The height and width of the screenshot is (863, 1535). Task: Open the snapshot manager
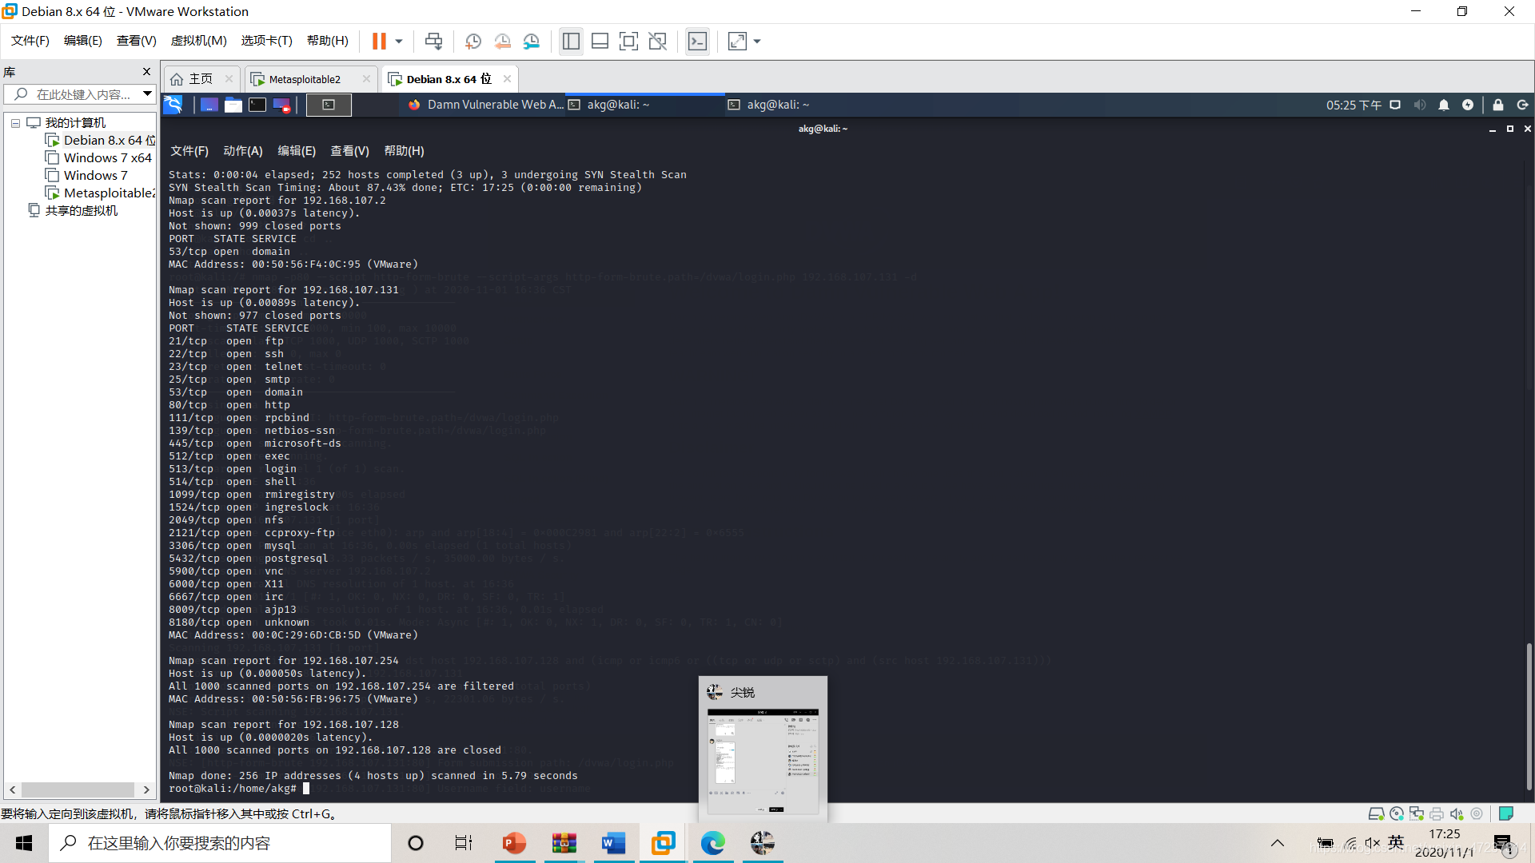(532, 41)
